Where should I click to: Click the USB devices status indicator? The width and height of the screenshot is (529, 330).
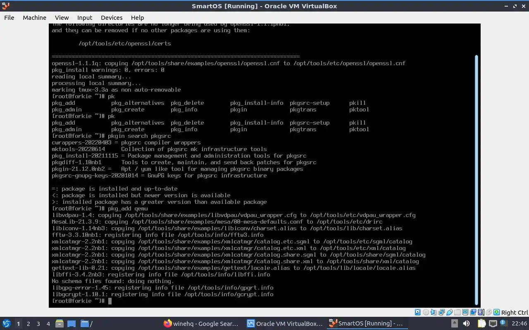click(450, 312)
